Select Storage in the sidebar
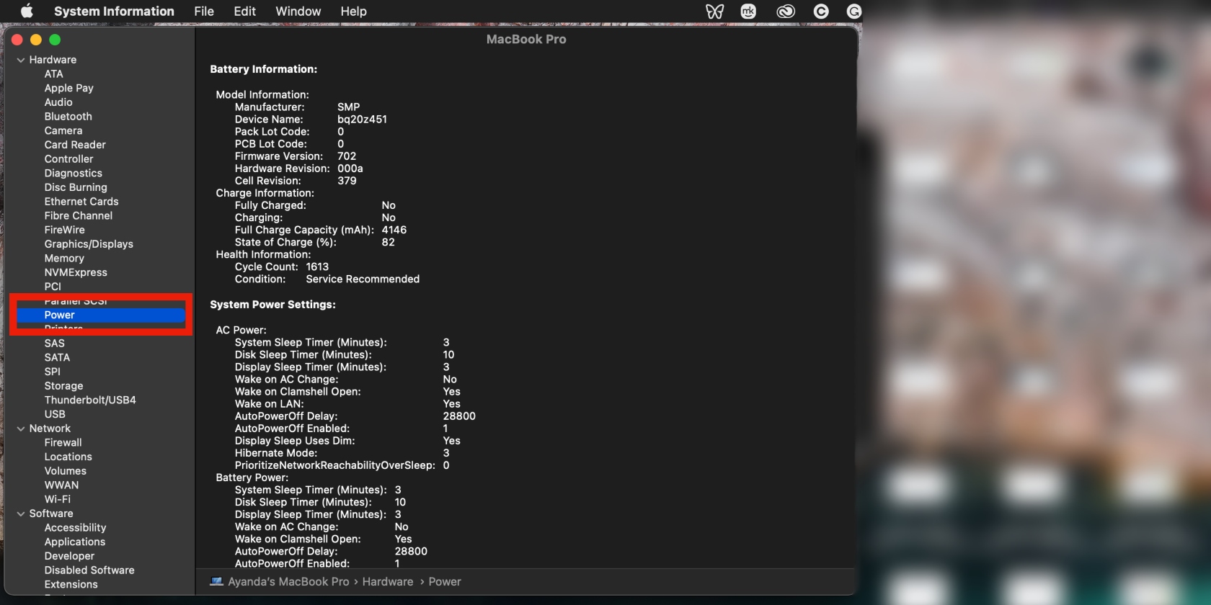1211x605 pixels. tap(64, 385)
